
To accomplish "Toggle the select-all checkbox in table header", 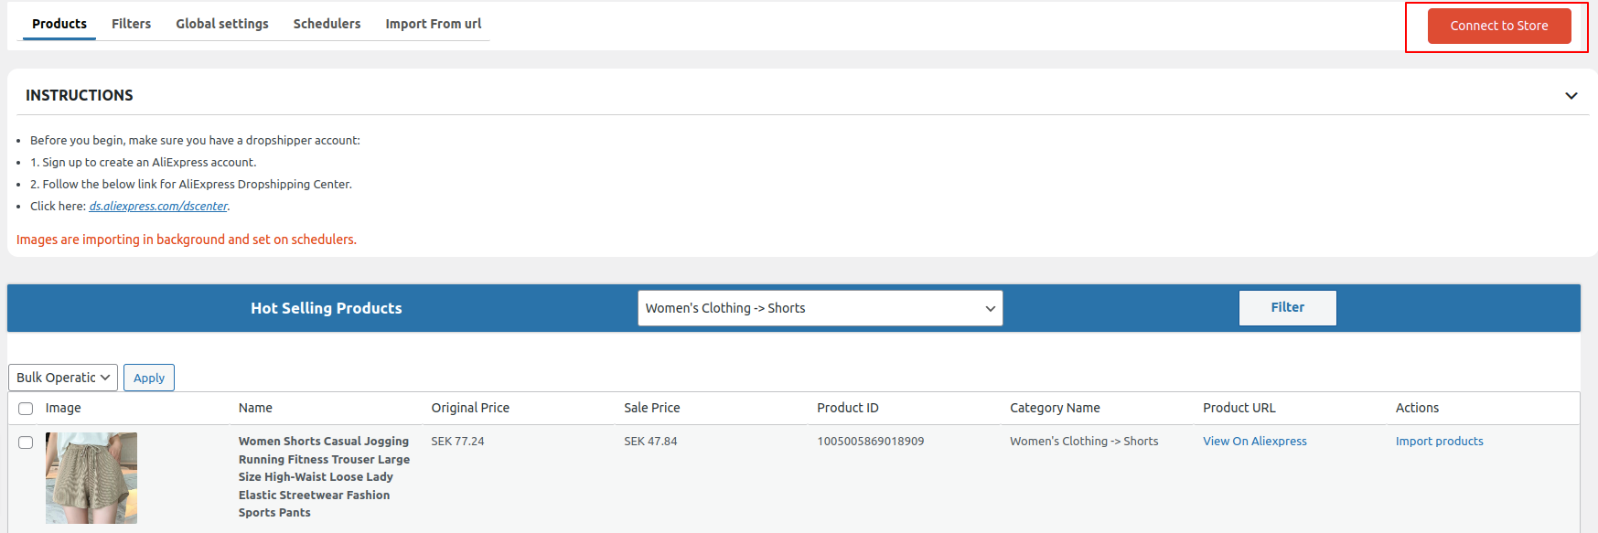I will point(26,409).
